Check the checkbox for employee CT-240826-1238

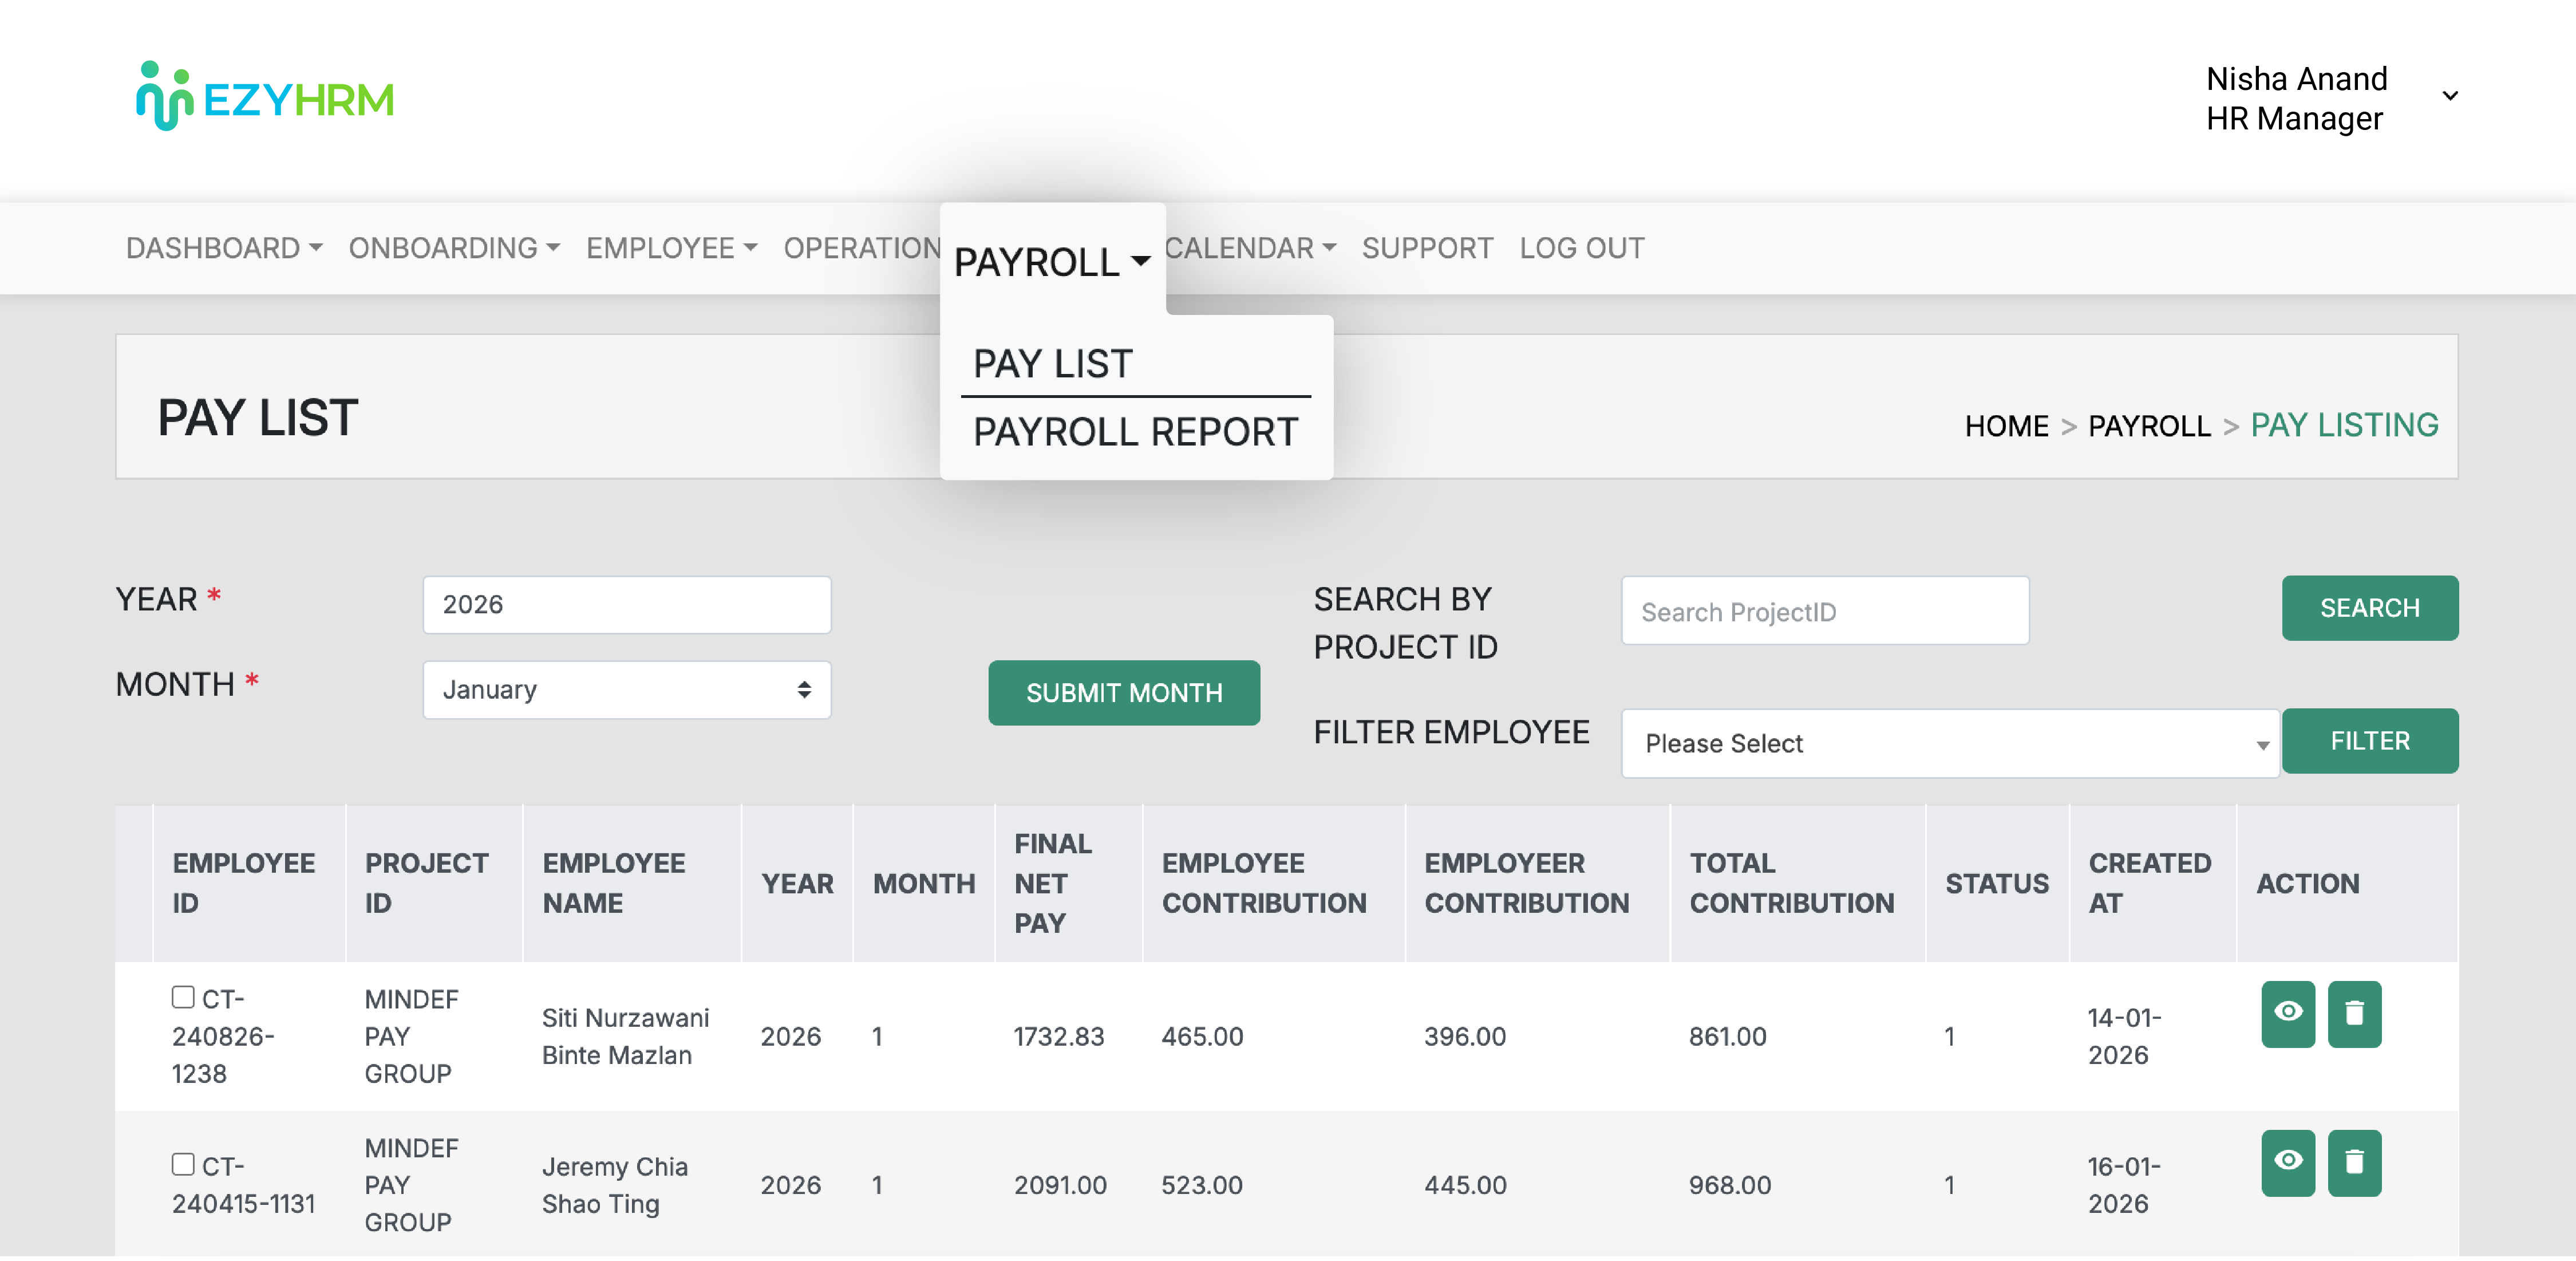click(183, 996)
